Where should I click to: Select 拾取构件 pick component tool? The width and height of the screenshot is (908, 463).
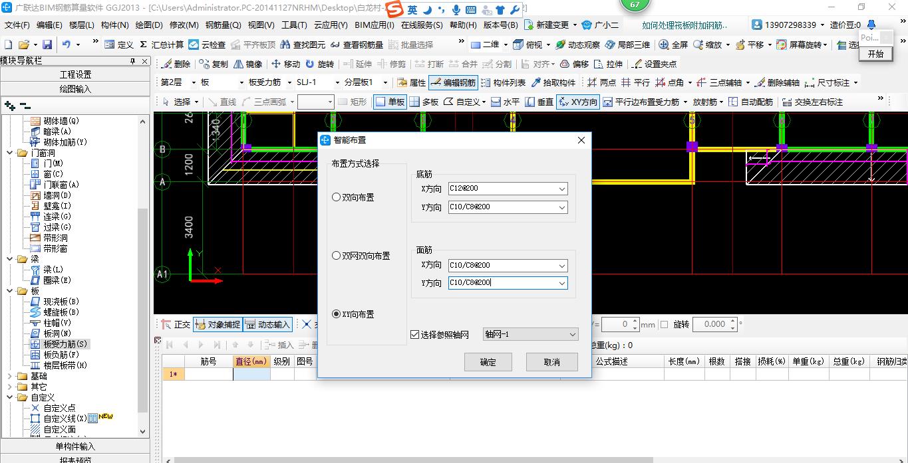click(553, 83)
